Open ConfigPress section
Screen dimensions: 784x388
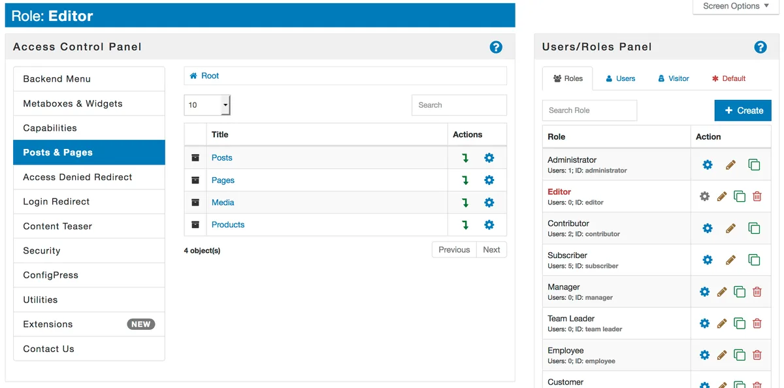[89, 275]
